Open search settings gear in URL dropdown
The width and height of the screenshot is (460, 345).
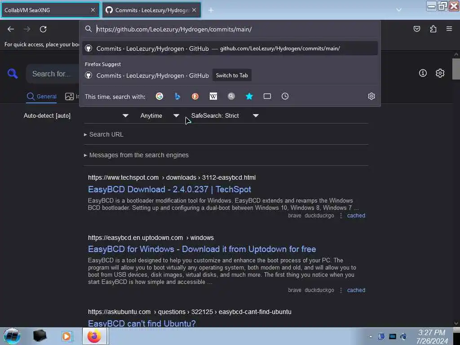pos(372,96)
